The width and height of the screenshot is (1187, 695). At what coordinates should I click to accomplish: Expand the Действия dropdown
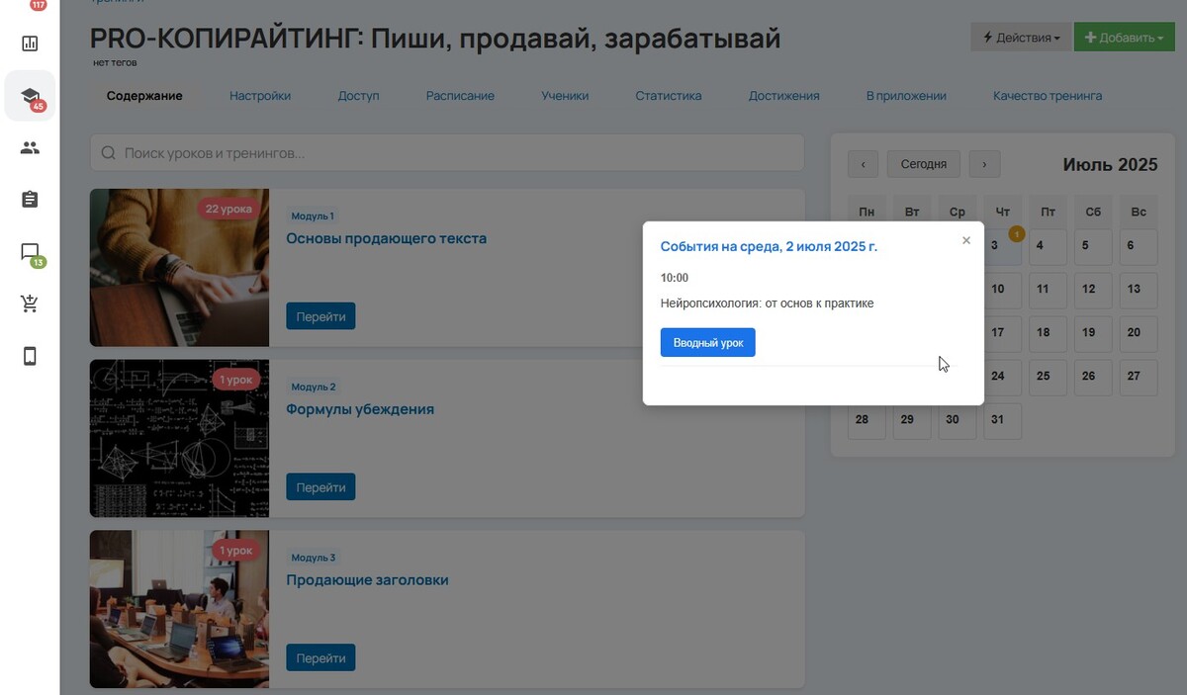click(x=1021, y=38)
